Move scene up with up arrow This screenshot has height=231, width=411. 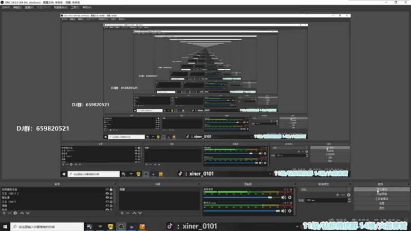tap(134, 213)
